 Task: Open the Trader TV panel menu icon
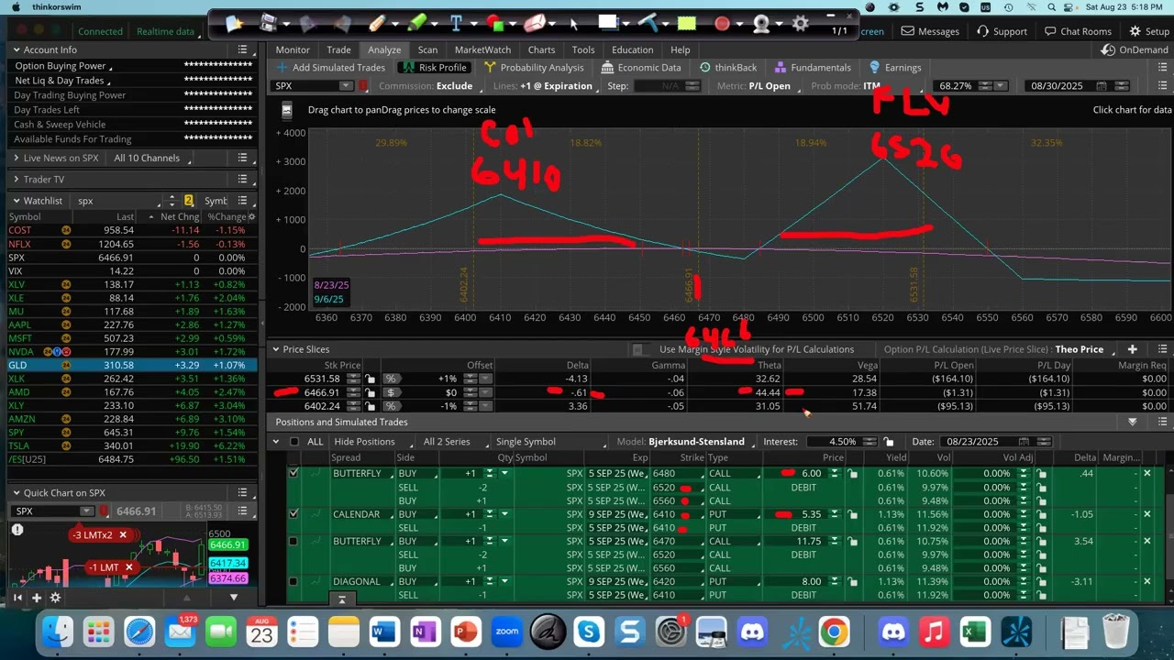coord(242,180)
